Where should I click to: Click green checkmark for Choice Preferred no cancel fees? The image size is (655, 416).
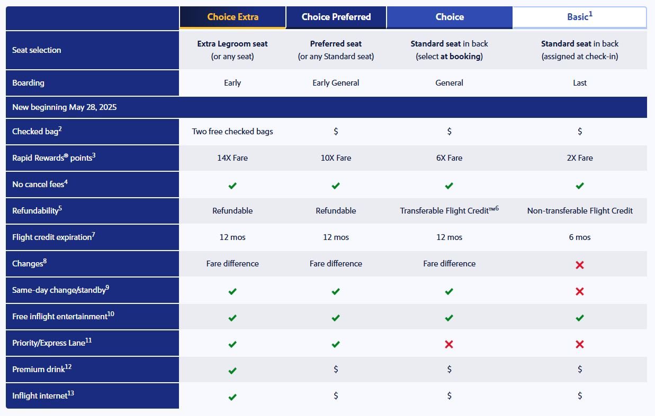(336, 186)
